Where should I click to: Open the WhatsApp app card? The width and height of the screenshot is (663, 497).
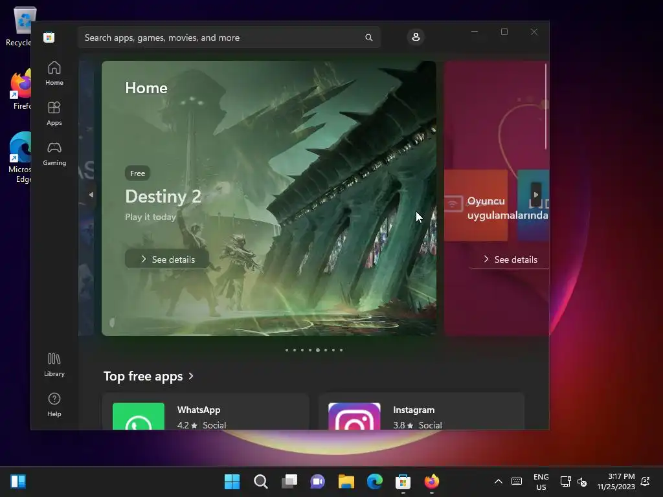coord(206,412)
